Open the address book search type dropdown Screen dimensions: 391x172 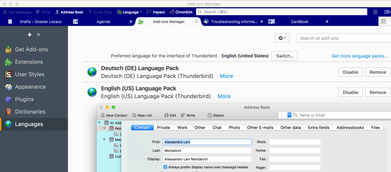click(x=286, y=115)
